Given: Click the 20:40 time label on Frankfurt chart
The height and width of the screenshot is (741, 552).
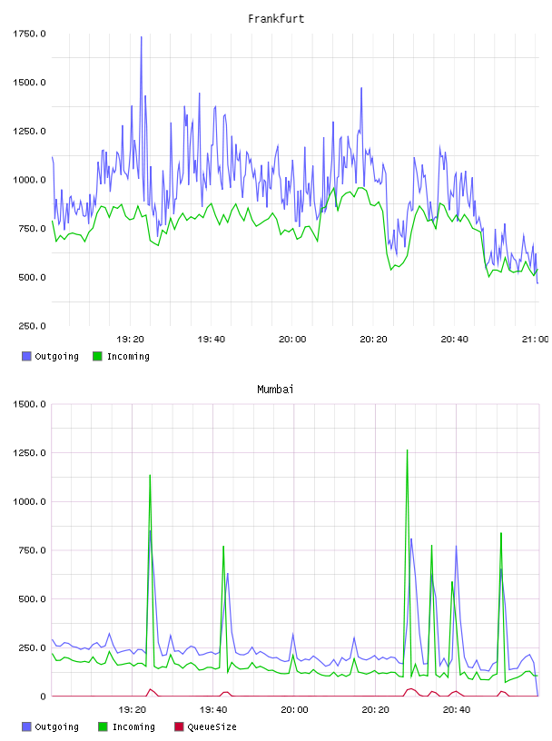Looking at the screenshot, I should coord(454,339).
